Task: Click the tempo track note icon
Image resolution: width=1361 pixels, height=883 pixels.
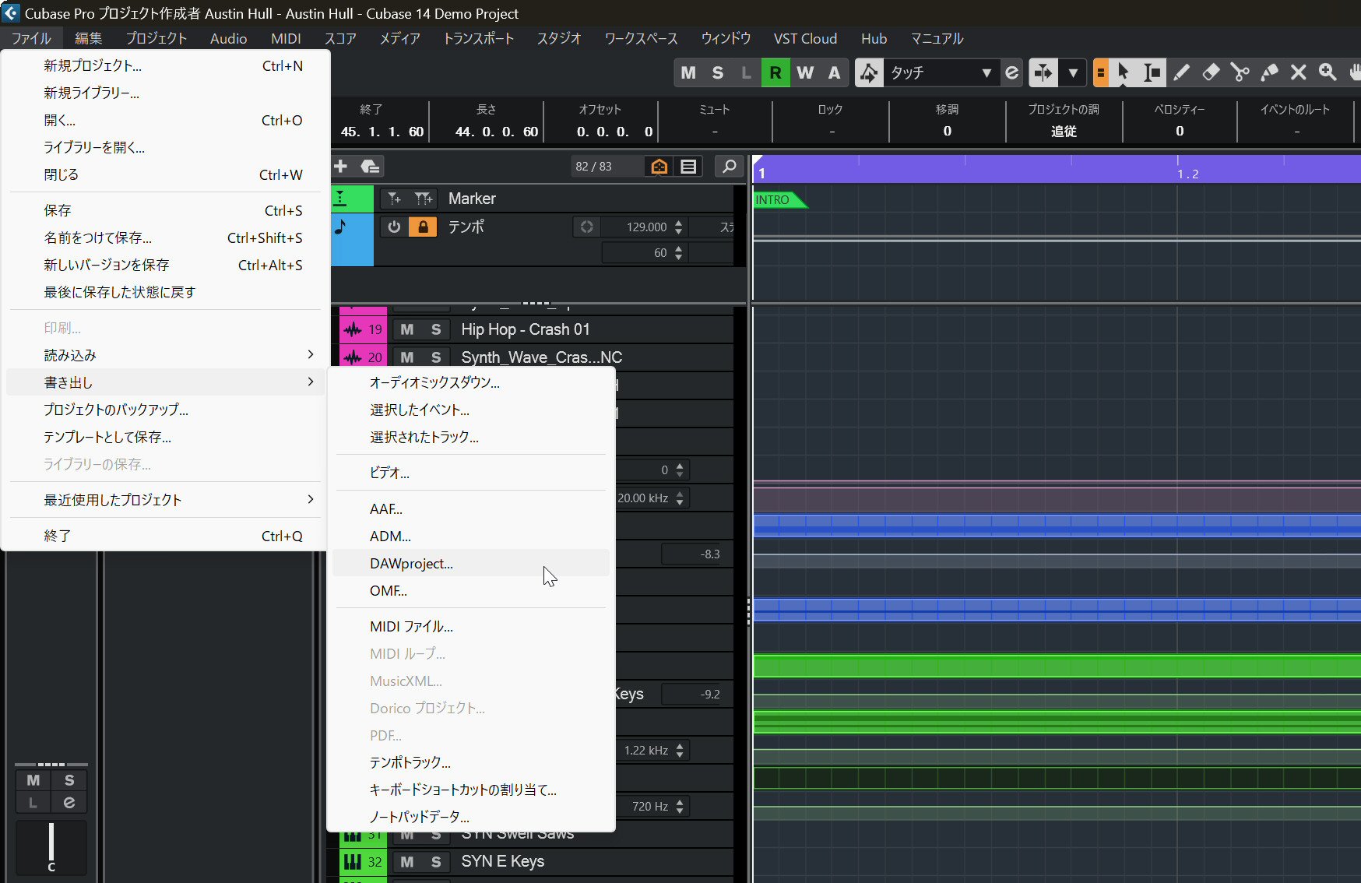Action: point(341,227)
